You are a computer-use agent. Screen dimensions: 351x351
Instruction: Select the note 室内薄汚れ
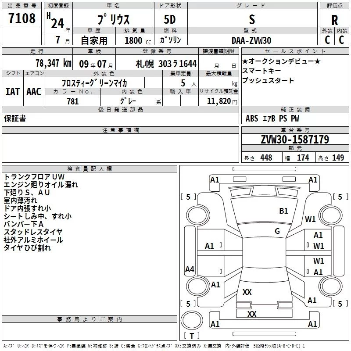20,201
